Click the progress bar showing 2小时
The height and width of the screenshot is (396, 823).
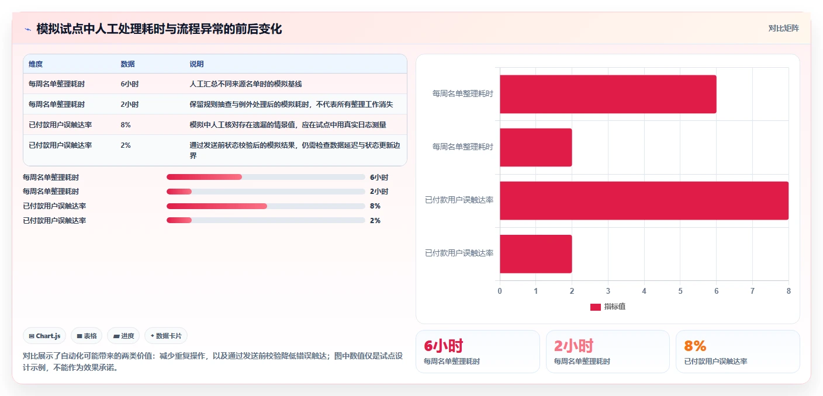(x=265, y=192)
